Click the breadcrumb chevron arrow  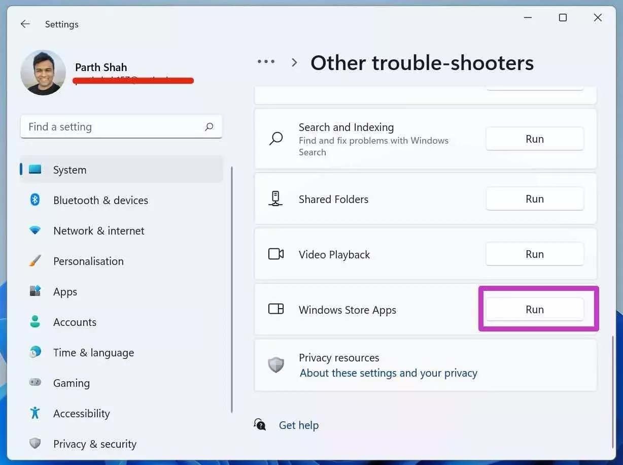[x=294, y=62]
